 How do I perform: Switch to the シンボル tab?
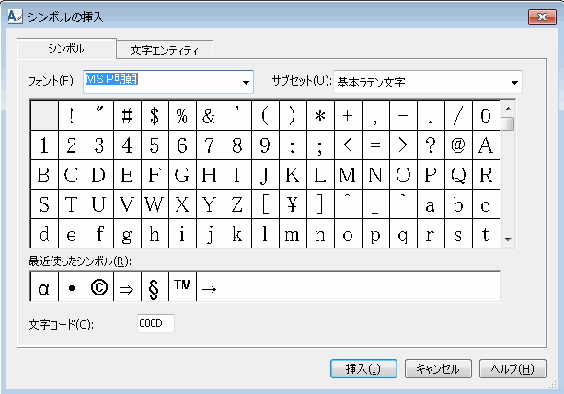coord(66,49)
